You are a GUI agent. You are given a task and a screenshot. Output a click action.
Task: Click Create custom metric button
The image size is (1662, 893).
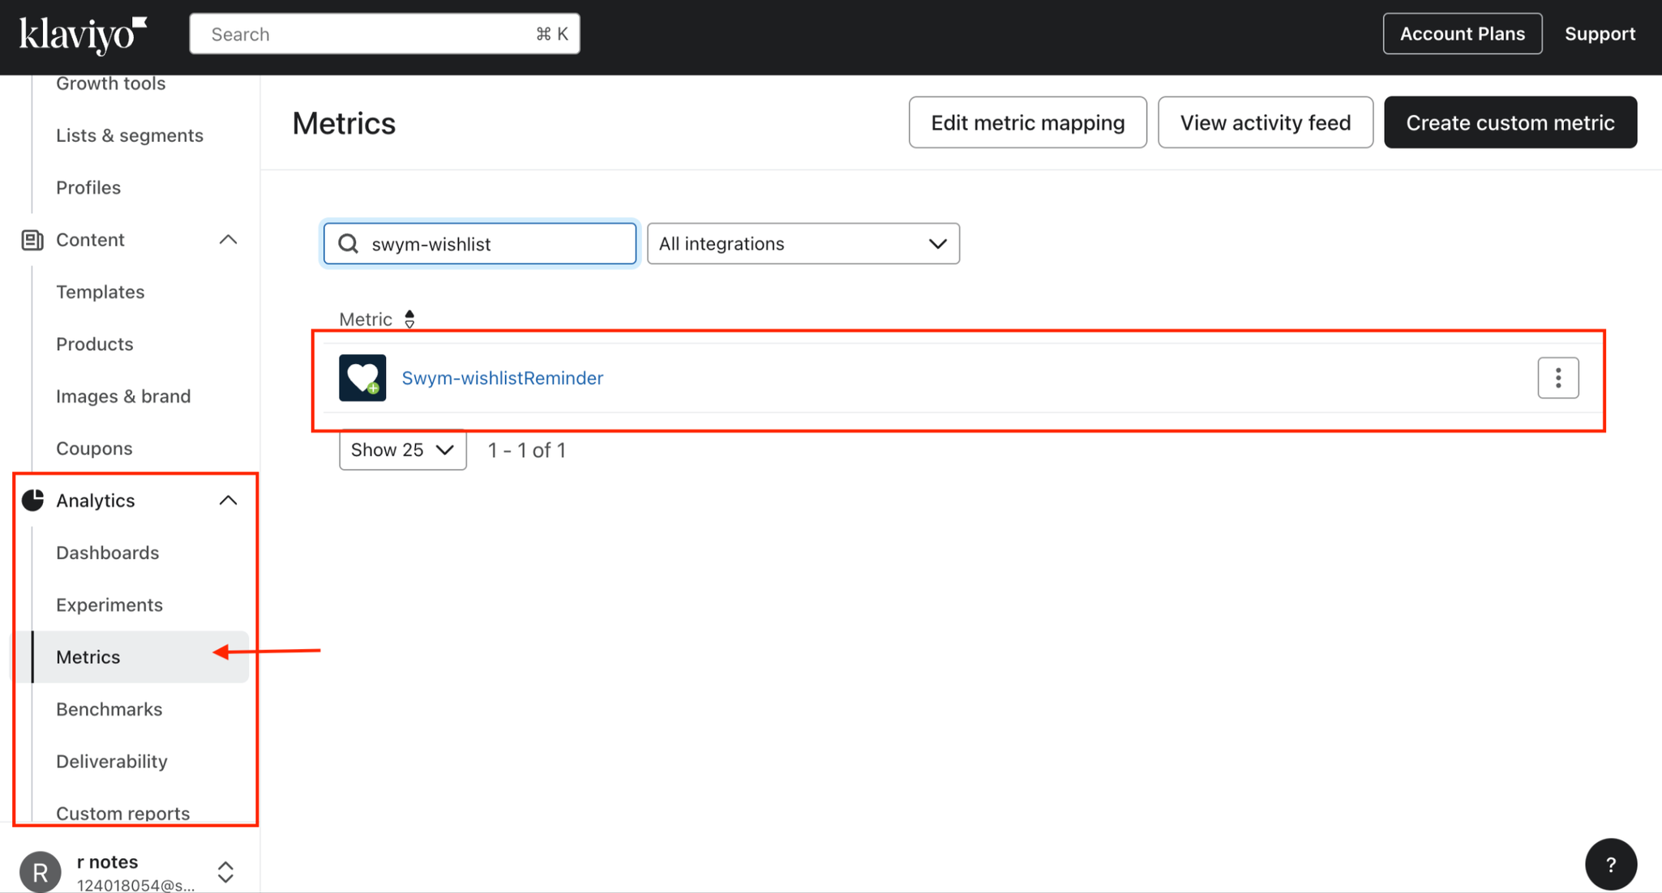[1510, 122]
